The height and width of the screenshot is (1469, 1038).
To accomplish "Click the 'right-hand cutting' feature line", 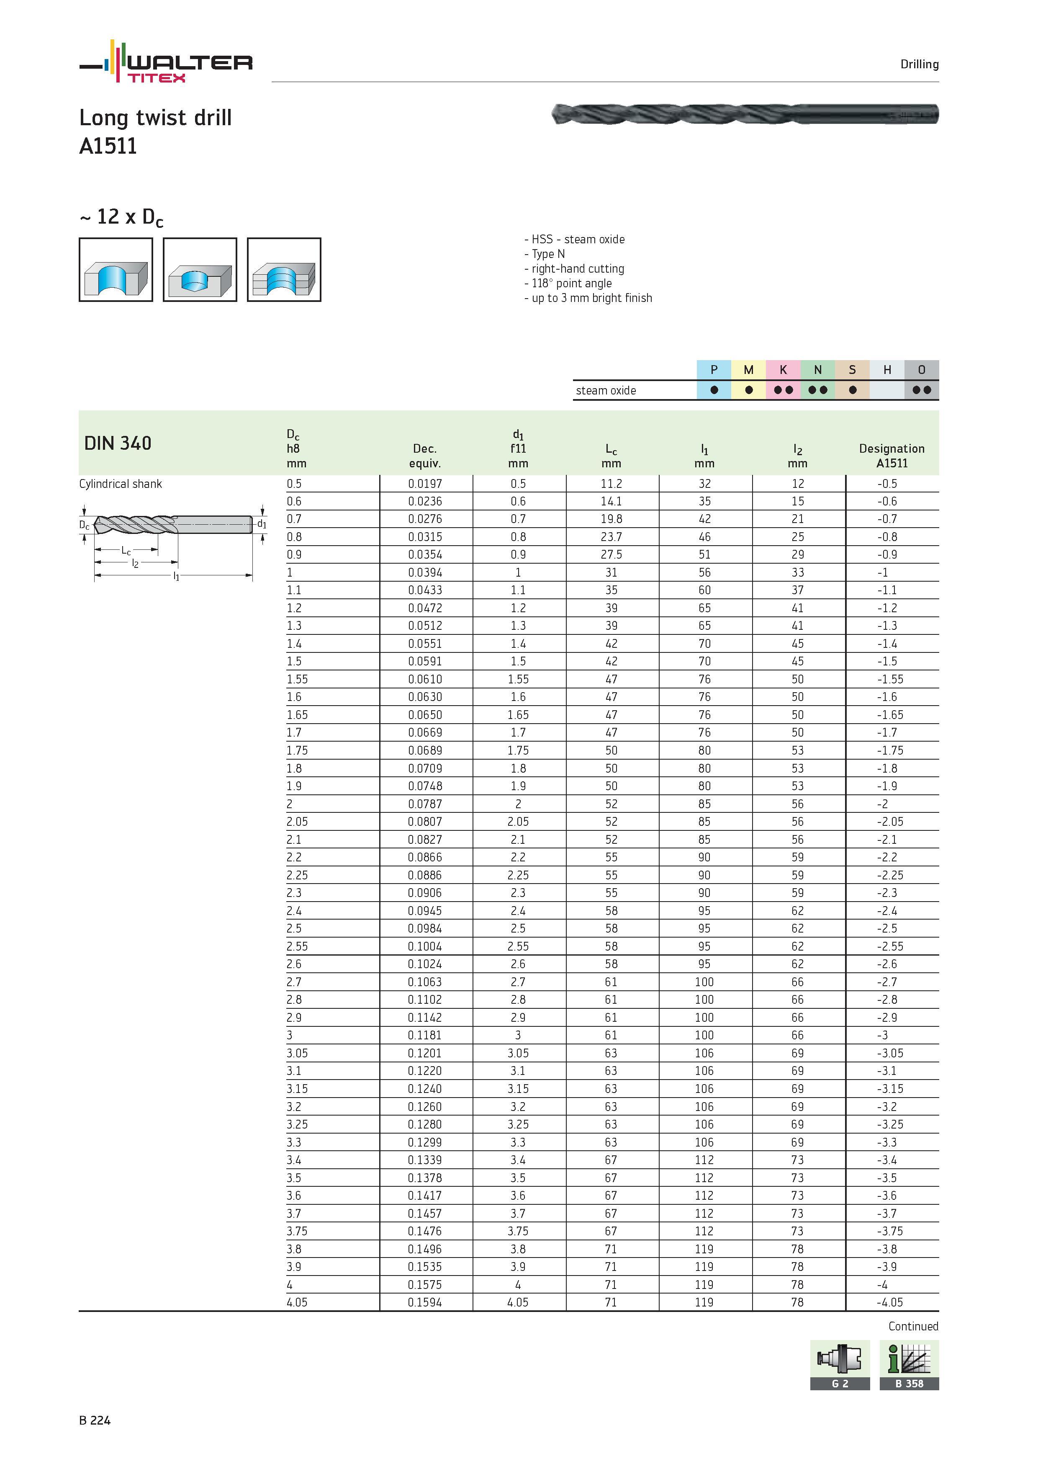I will tap(574, 269).
